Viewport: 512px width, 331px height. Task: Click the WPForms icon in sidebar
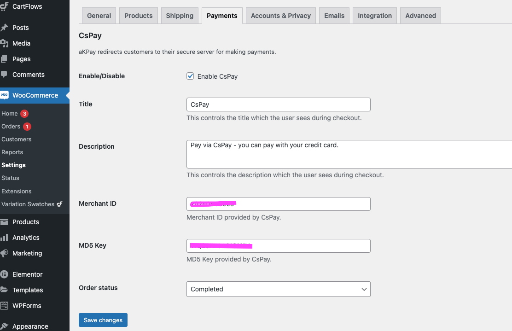click(x=4, y=306)
